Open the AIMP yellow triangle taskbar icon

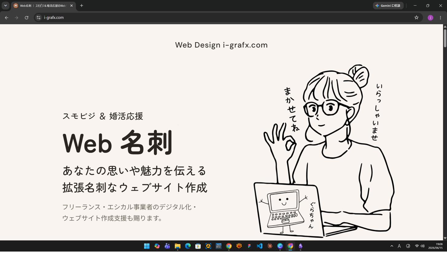(x=208, y=246)
